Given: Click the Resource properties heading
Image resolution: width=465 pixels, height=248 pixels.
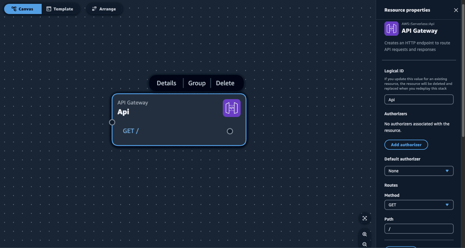Looking at the screenshot, I should click(407, 10).
